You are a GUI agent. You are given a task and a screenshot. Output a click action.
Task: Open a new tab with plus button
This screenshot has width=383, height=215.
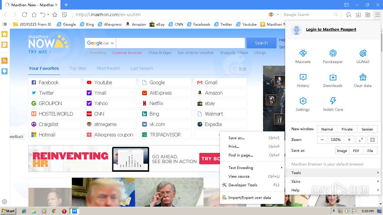click(x=66, y=5)
